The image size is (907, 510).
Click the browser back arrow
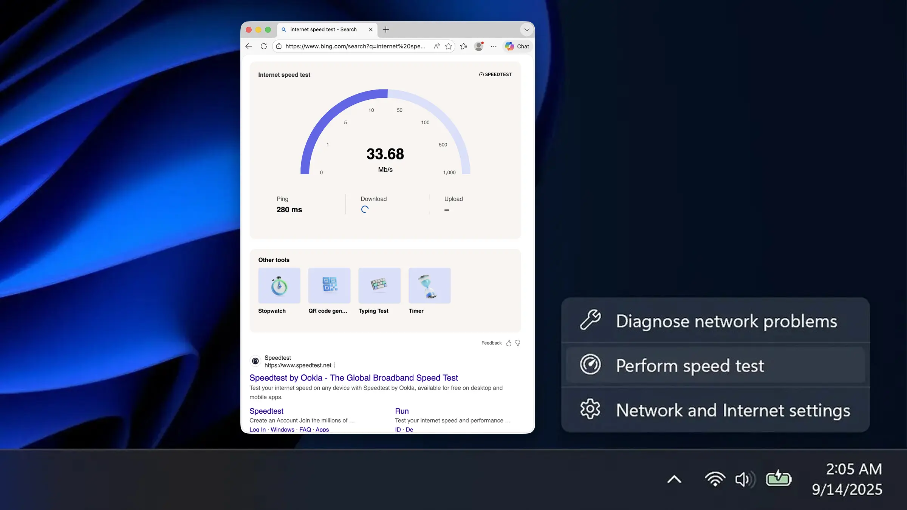pos(249,46)
